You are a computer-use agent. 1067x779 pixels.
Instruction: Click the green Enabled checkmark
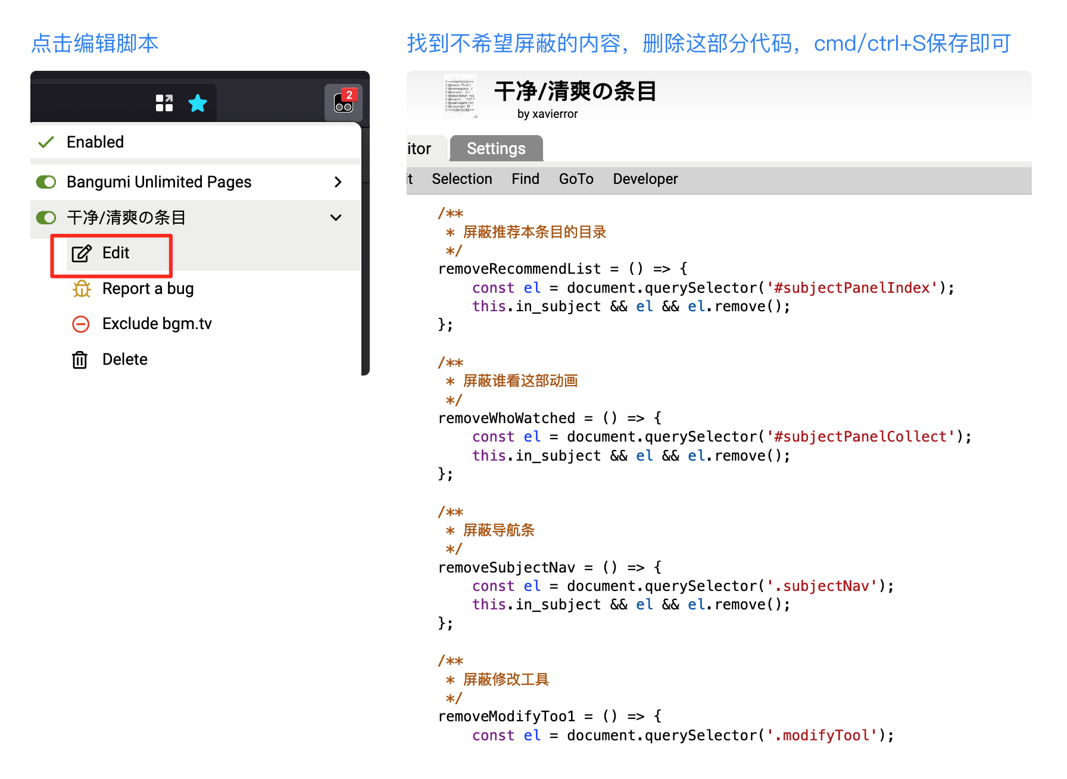click(46, 142)
